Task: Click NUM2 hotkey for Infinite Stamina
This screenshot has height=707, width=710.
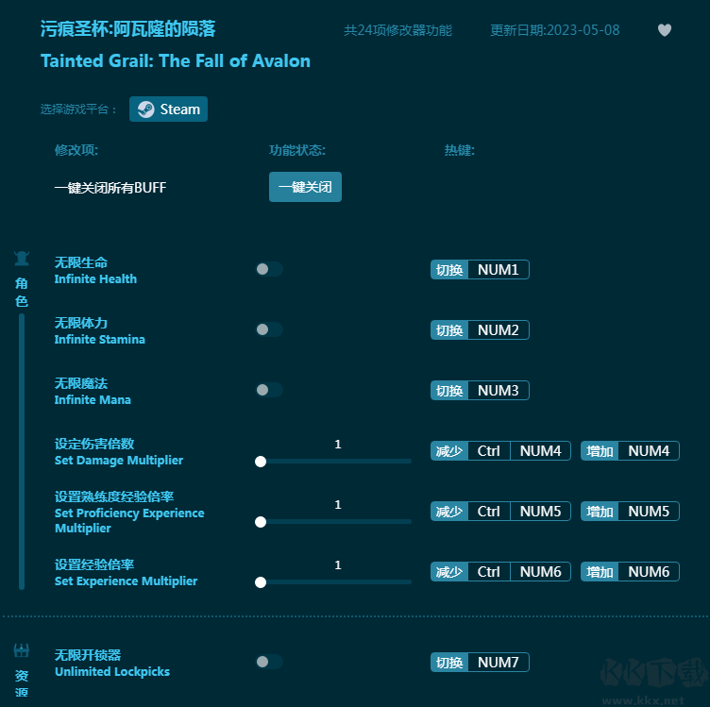Action: (498, 330)
